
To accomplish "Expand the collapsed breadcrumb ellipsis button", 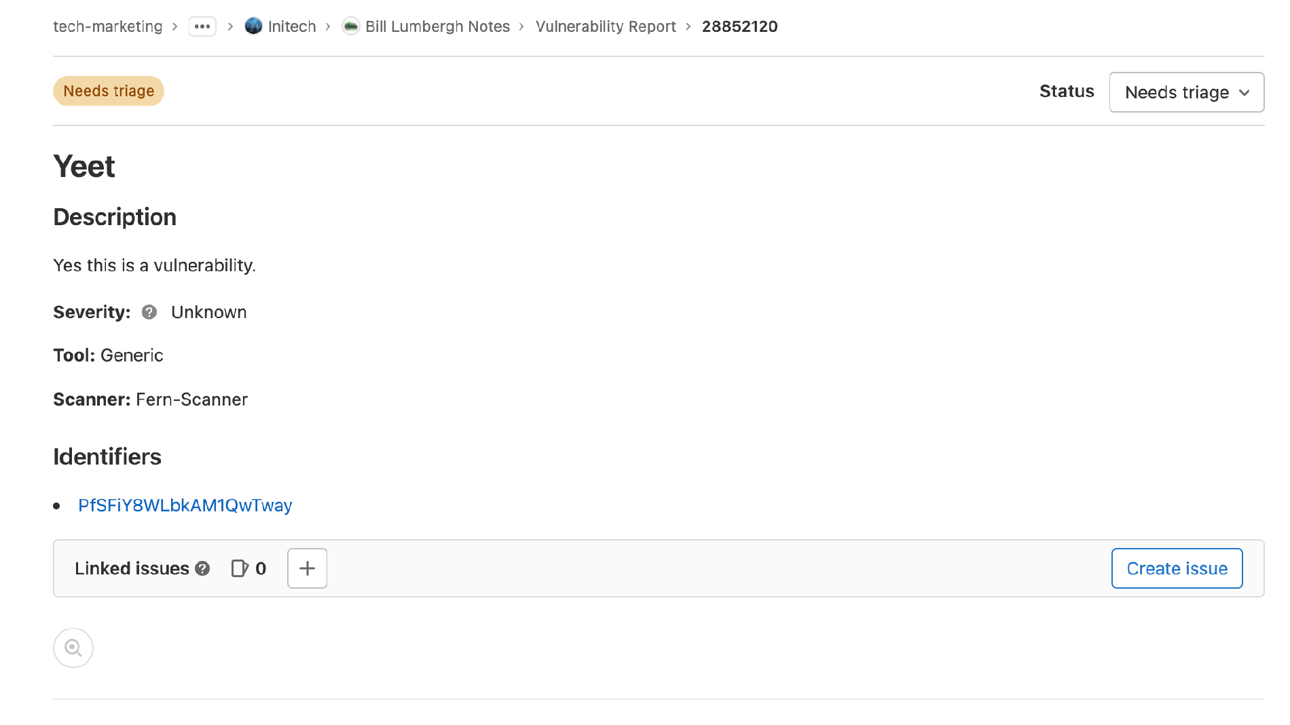I will (x=202, y=26).
